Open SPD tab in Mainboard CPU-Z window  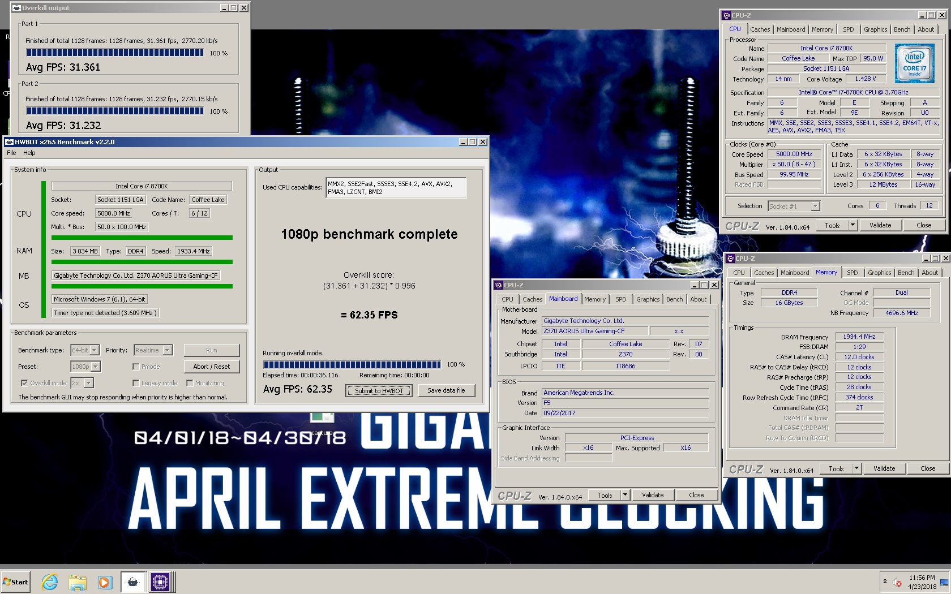click(x=620, y=299)
